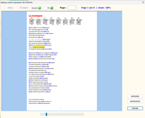The height and width of the screenshot is (118, 145).
Task: Click the Zoom : 60% label
Action: (x=105, y=8)
